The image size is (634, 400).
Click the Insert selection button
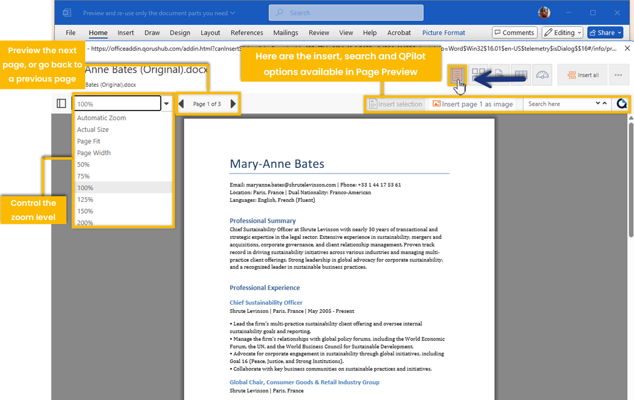point(396,104)
